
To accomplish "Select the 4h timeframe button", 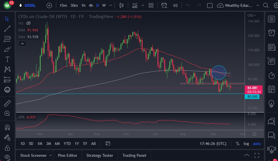I will pyautogui.click(x=91, y=5).
